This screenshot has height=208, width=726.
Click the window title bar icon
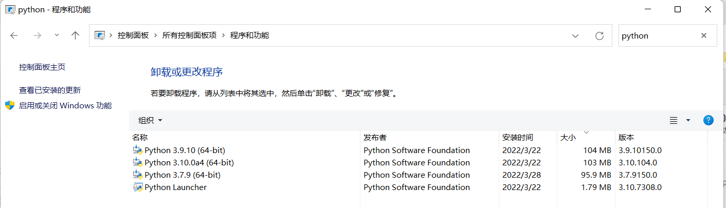(10, 10)
